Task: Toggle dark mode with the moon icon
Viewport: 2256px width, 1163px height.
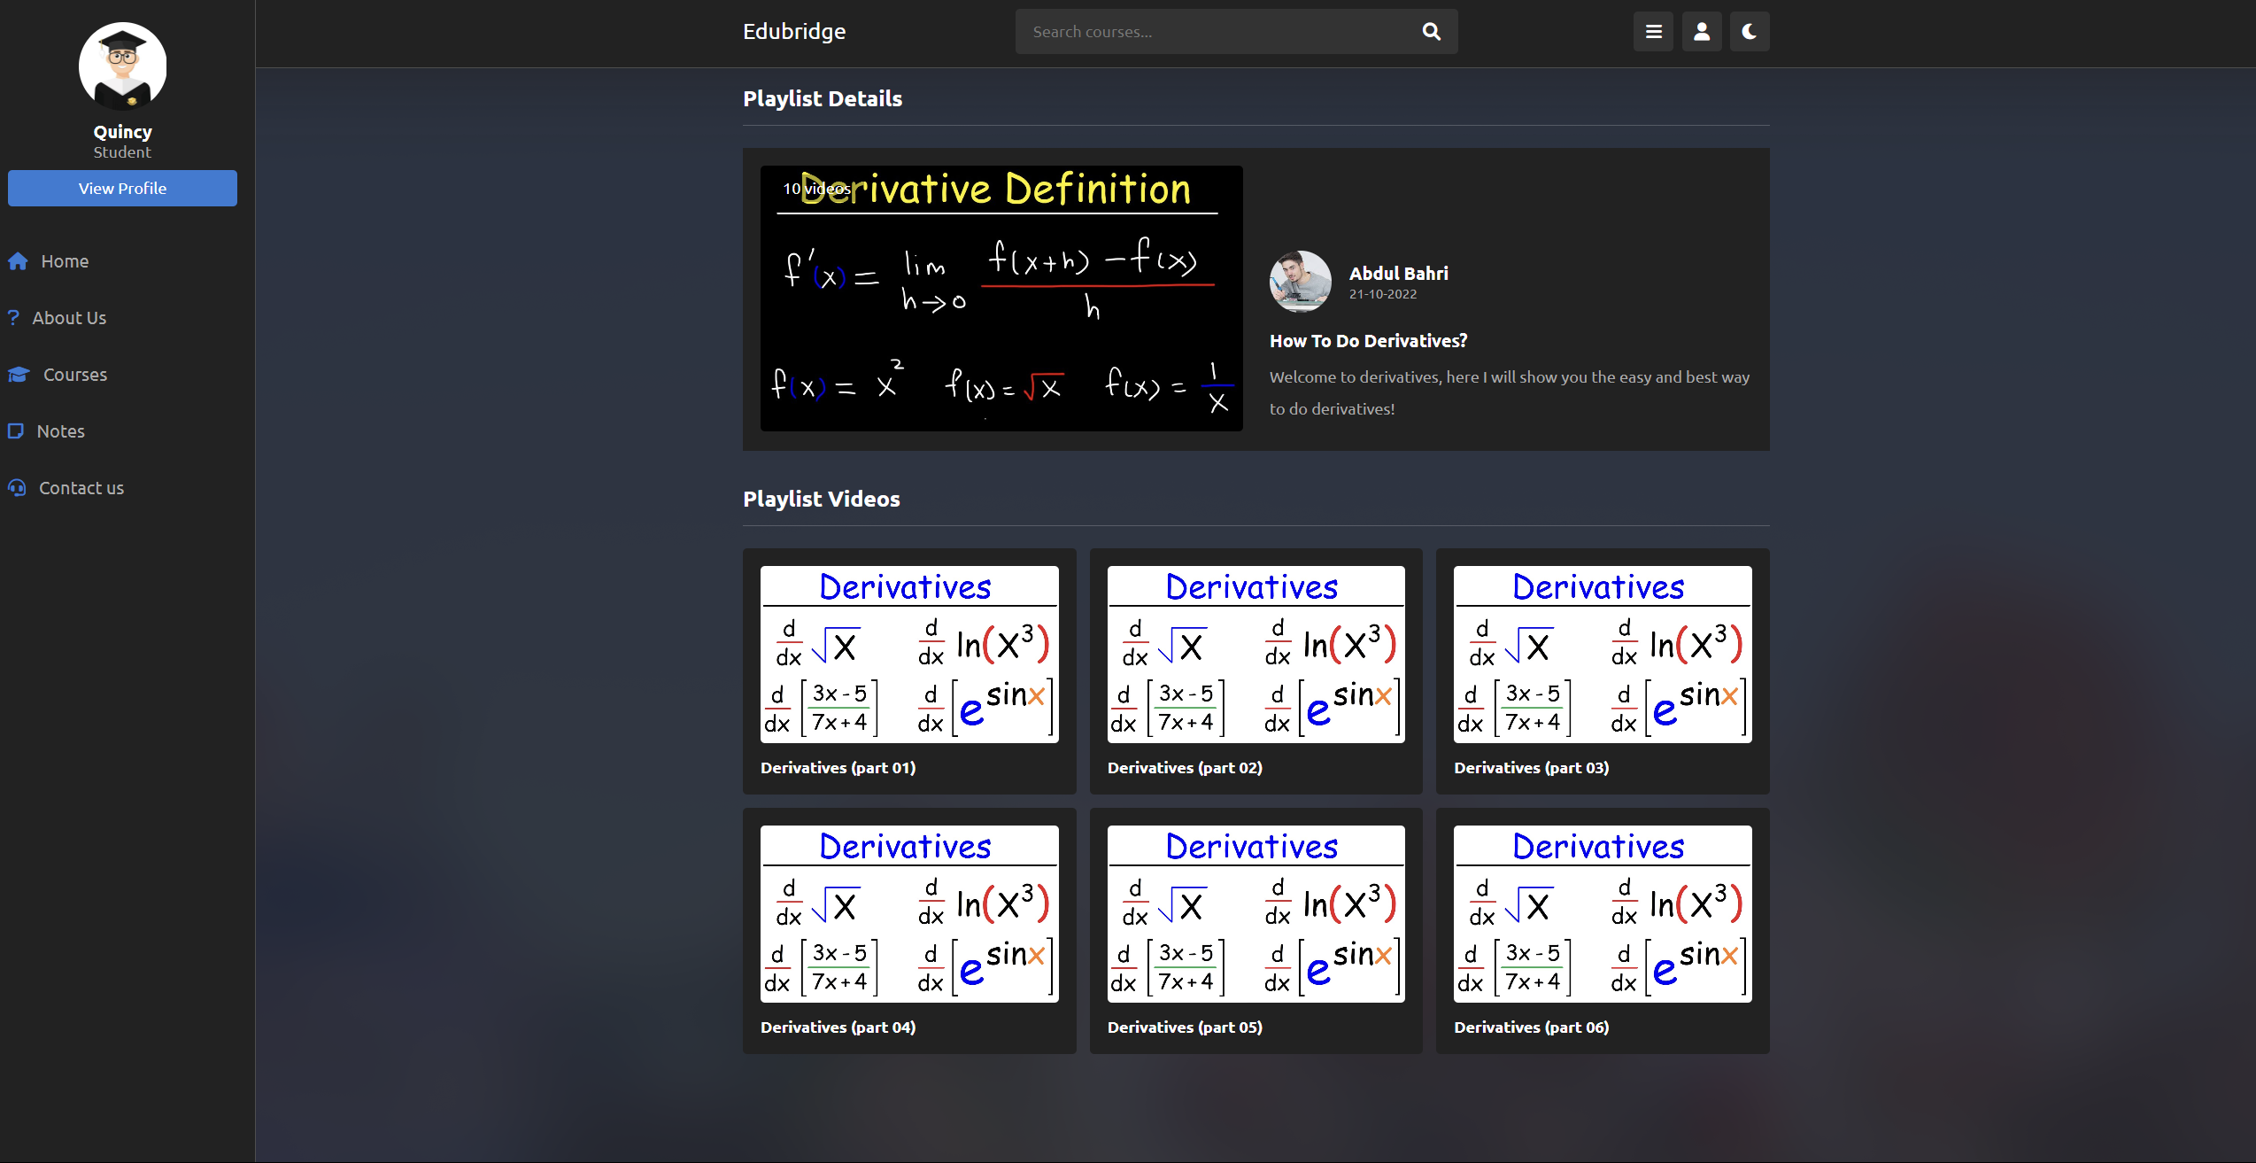Action: (1749, 31)
